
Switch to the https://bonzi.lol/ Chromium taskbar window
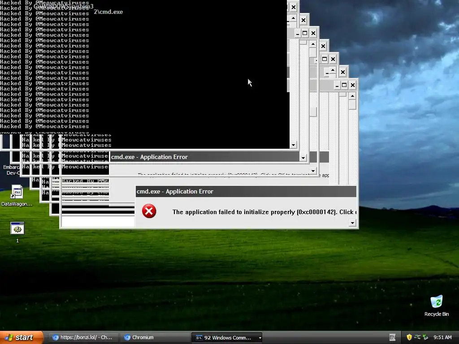tap(83, 338)
